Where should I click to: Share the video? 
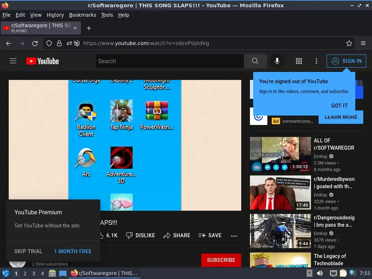click(x=177, y=235)
